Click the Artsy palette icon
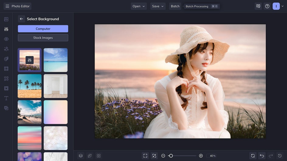The width and height of the screenshot is (287, 161). click(6, 59)
